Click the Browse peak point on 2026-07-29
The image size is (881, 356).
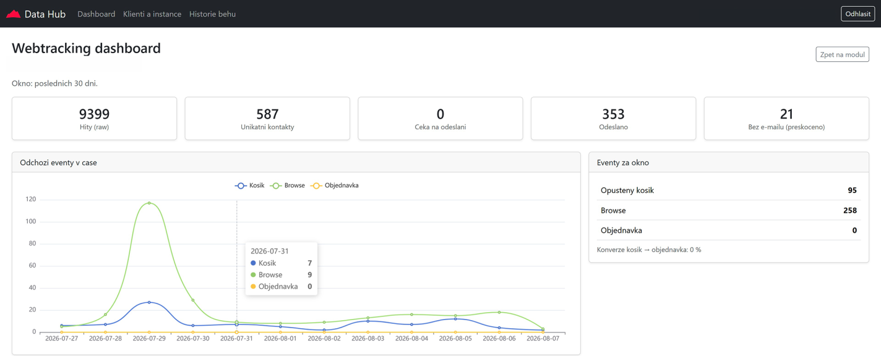tap(149, 203)
